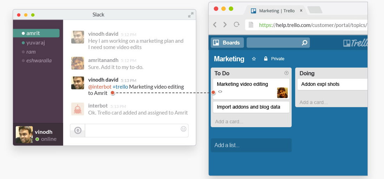Click "Ok. Trello card added" interbot reply
The width and height of the screenshot is (384, 179).
(x=138, y=113)
